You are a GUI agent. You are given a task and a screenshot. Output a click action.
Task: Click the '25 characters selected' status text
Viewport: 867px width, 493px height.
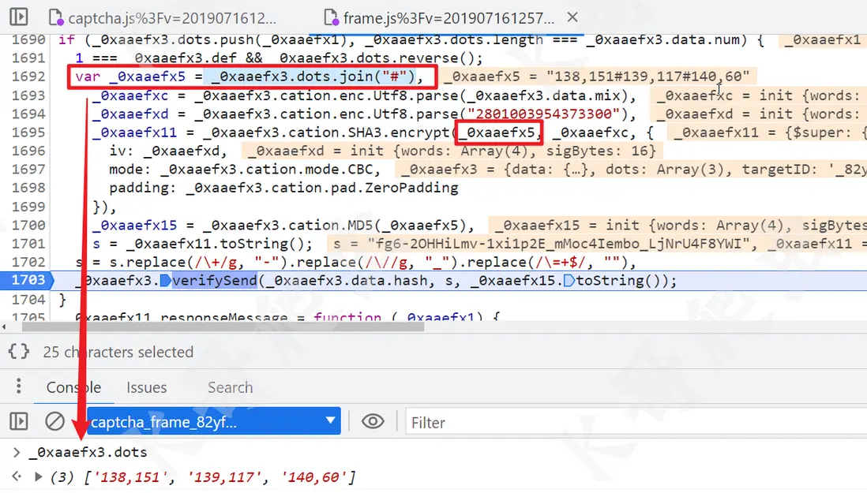click(x=118, y=352)
